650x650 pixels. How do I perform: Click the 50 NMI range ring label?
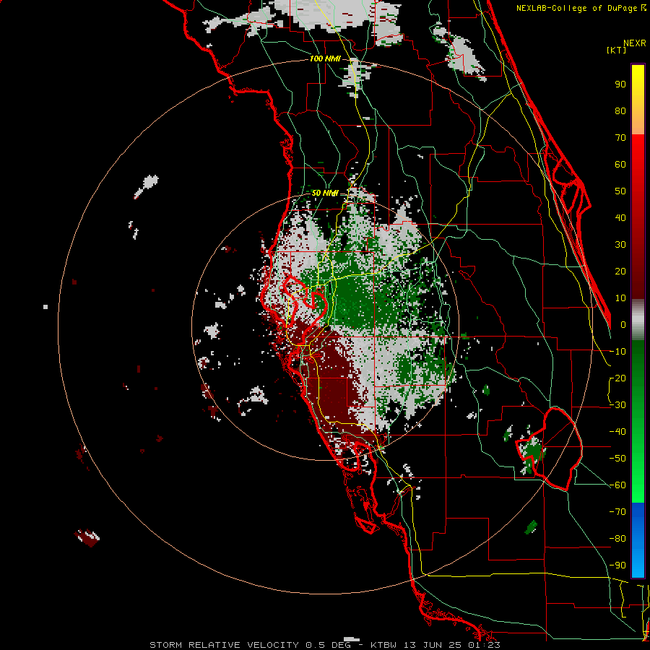coord(325,193)
